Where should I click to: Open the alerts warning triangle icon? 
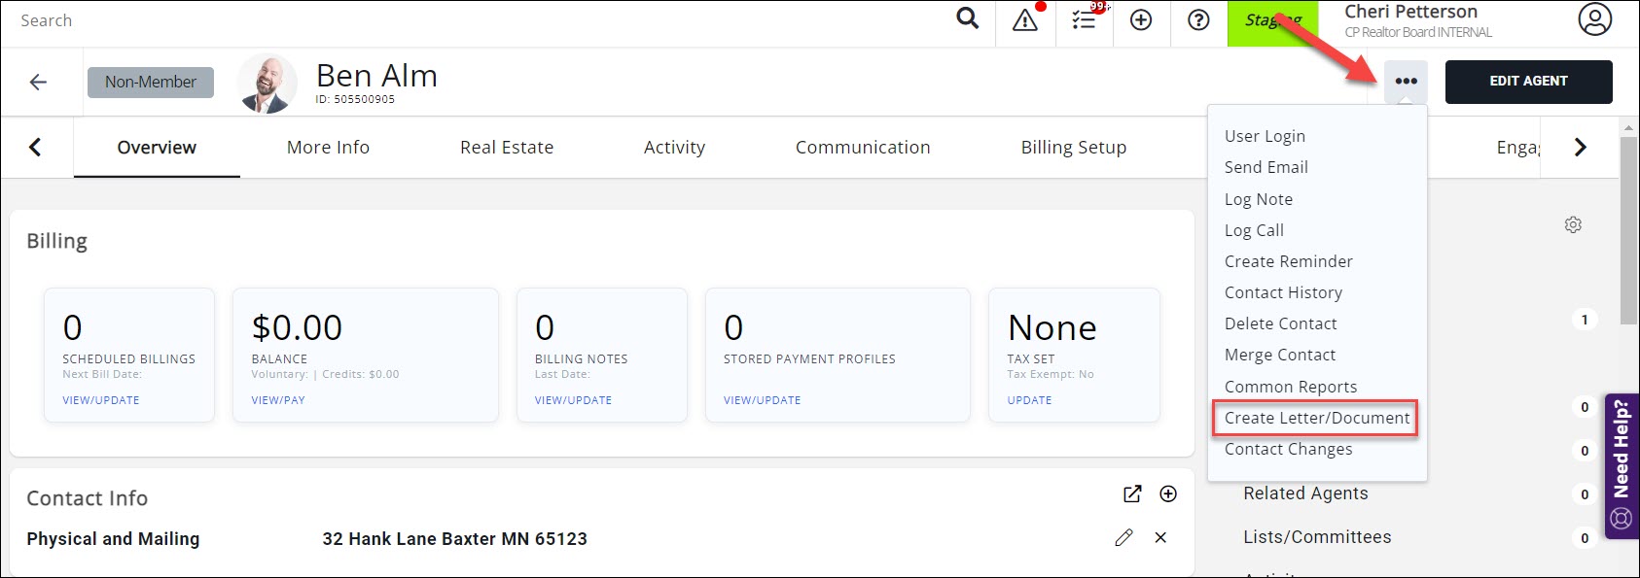(1024, 20)
